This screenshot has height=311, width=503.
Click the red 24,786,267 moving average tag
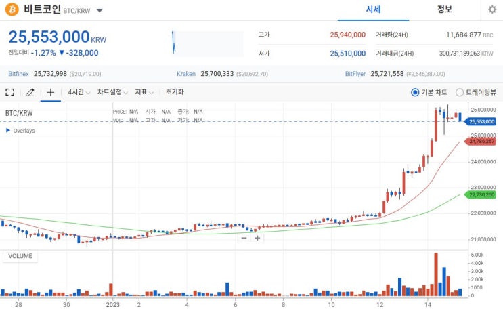(x=480, y=141)
